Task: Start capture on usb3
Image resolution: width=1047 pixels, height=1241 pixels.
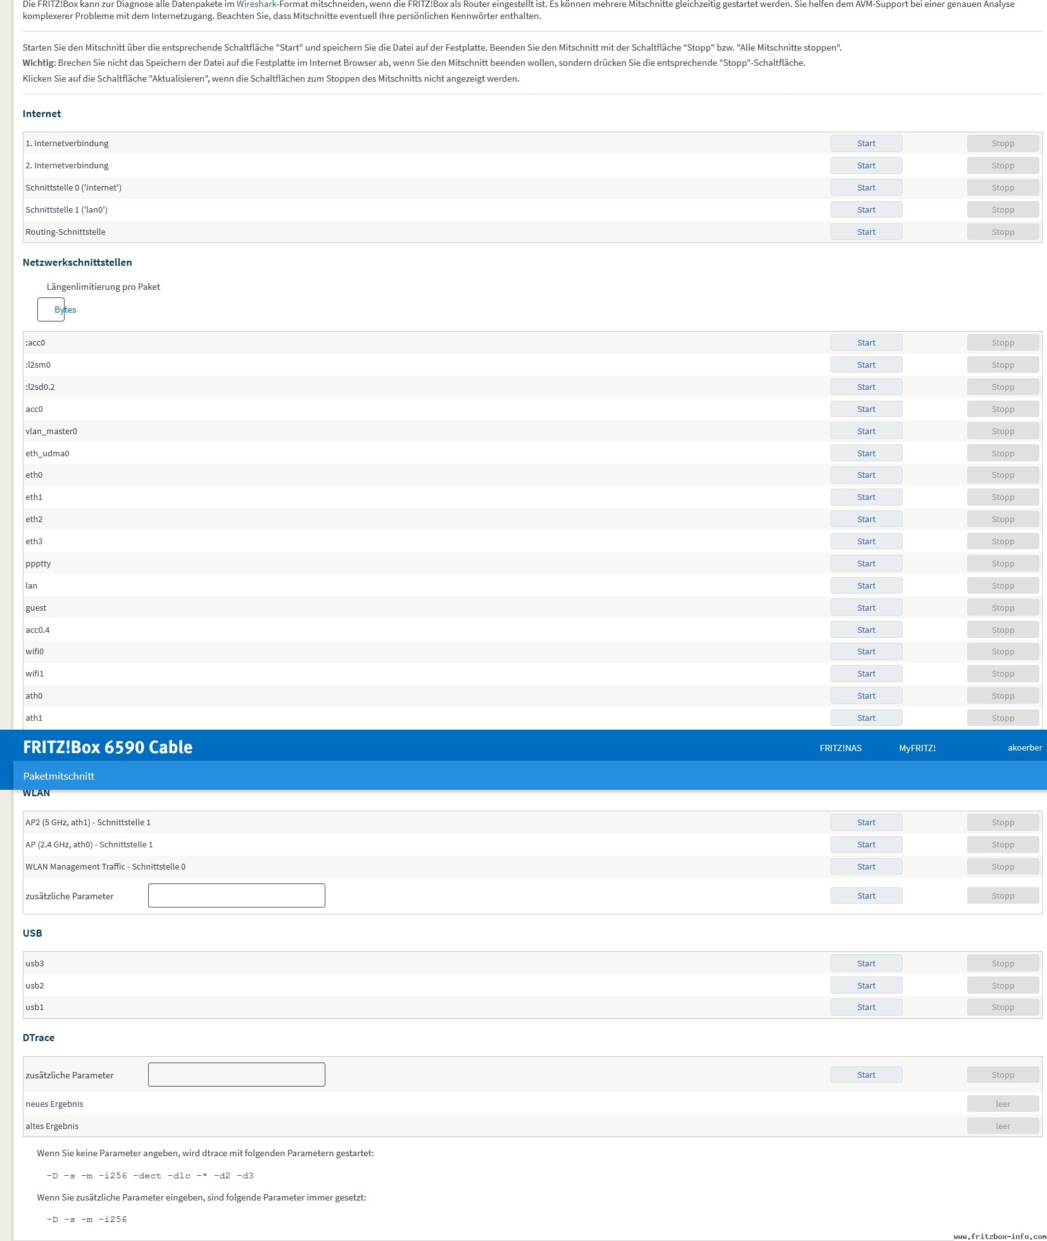Action: click(866, 964)
